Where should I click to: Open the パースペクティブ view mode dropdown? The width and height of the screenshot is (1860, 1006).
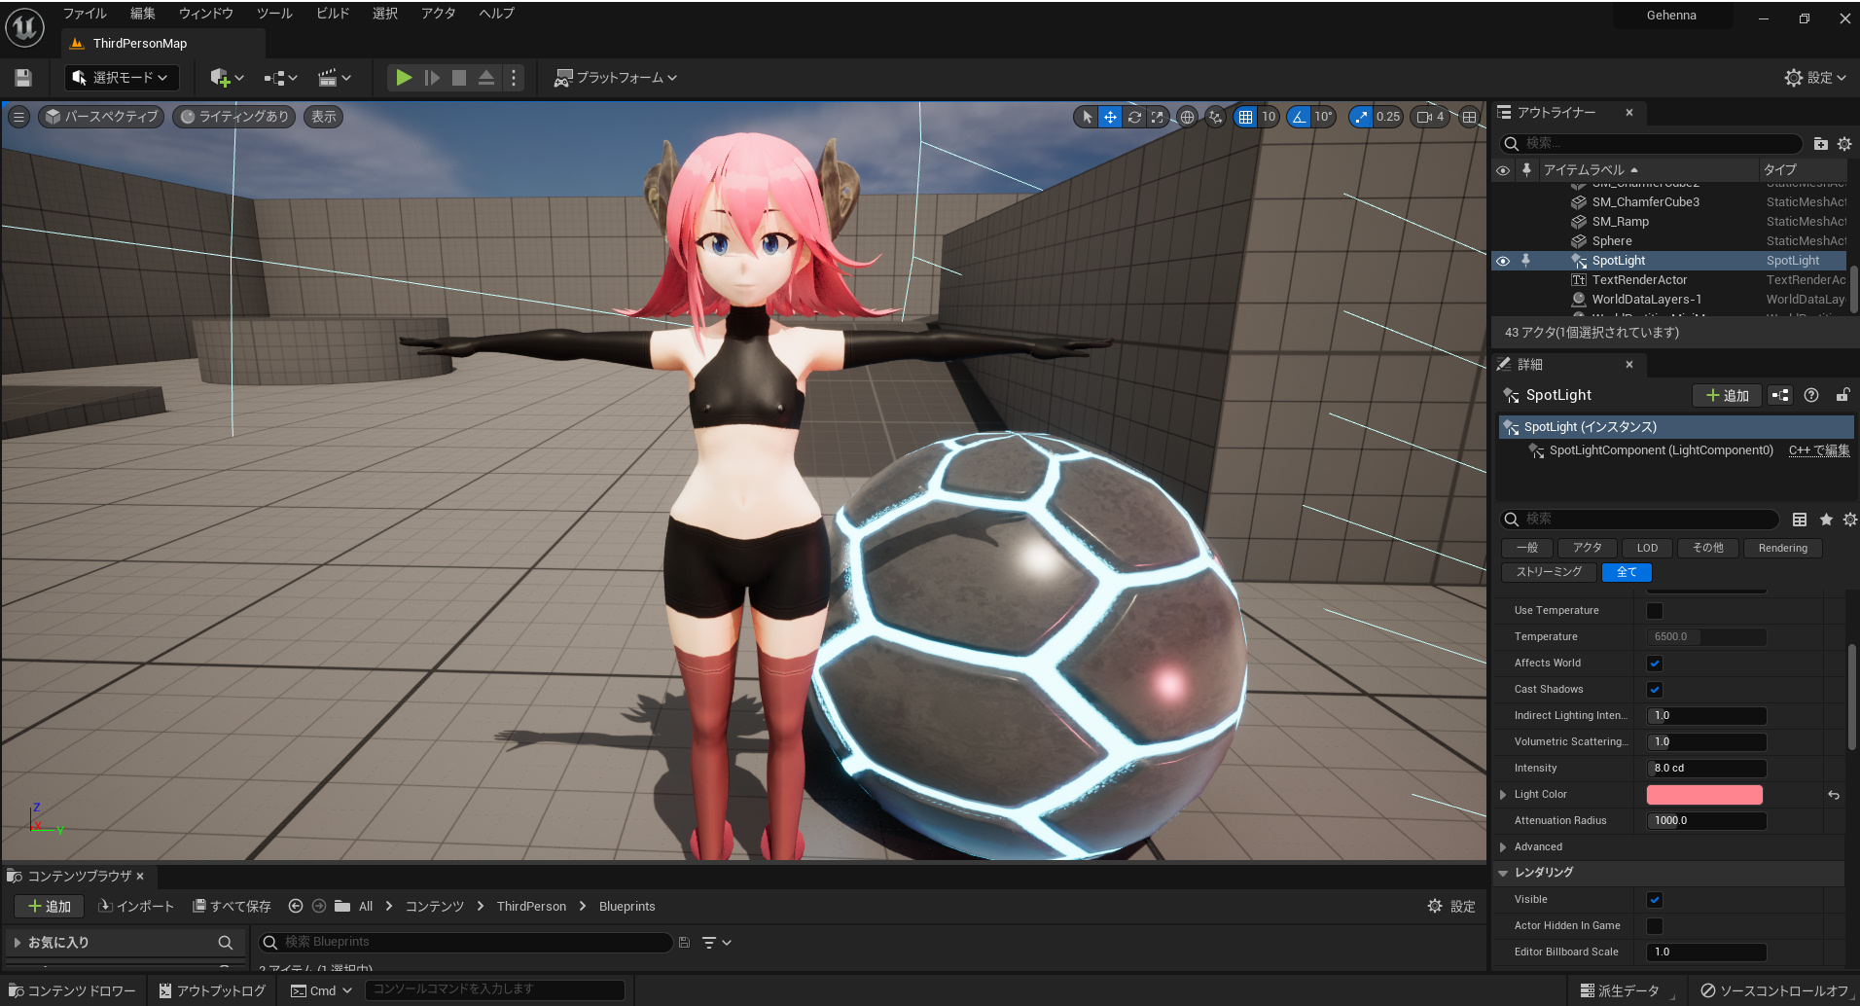point(101,117)
